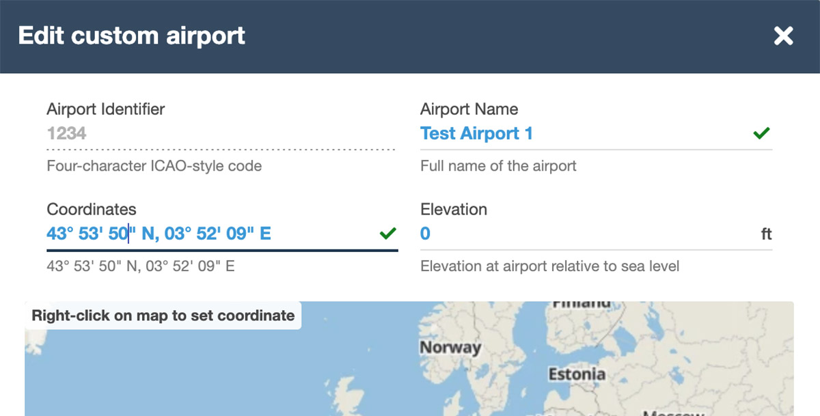Click the ICAO-style code helper text

[x=154, y=166]
